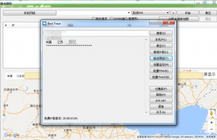Open the 批量PING(R) tool
Image resolution: width=217 pixels, height=140 pixels.
click(161, 71)
